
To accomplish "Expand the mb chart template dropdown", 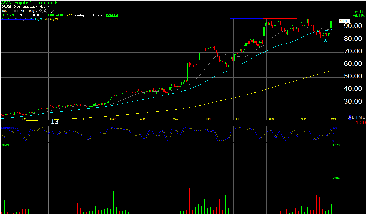I will click(6, 11).
